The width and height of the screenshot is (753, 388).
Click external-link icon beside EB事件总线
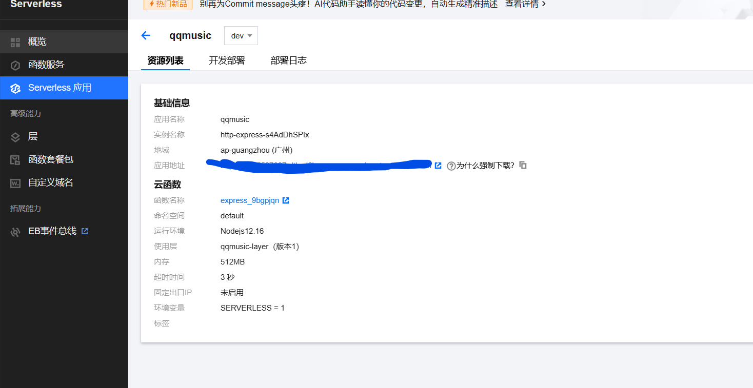pyautogui.click(x=85, y=231)
